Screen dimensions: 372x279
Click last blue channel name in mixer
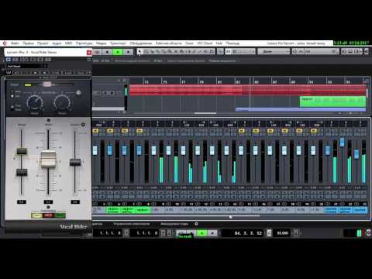point(360,210)
